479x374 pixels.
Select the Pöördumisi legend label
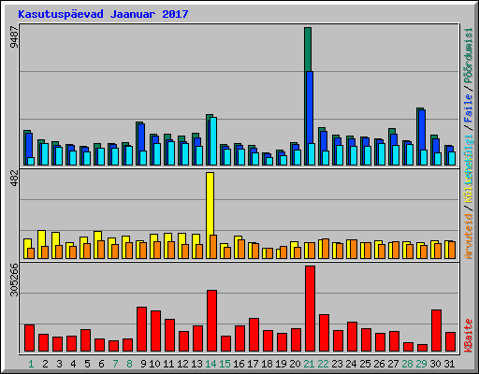(469, 56)
